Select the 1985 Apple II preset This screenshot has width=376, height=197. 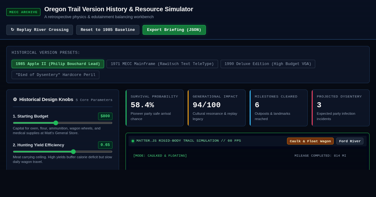(x=58, y=64)
